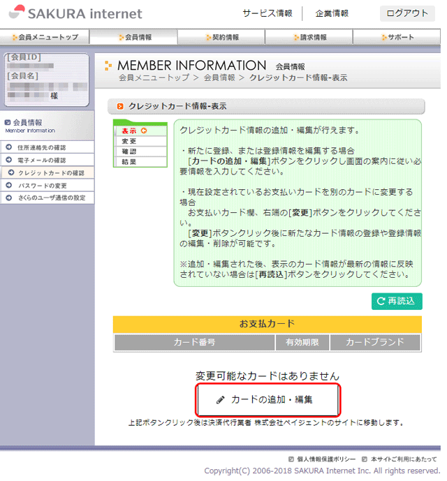Open the 請求情報 tab
Screen dimensions: 447x481
click(x=310, y=37)
